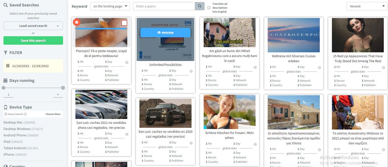Select Desktop Windows device filter
This screenshot has height=167, width=388.
pos(23,129)
